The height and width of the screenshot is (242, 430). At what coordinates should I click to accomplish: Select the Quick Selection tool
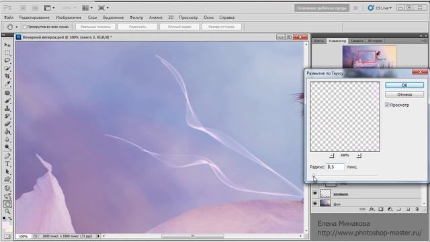(x=7, y=68)
